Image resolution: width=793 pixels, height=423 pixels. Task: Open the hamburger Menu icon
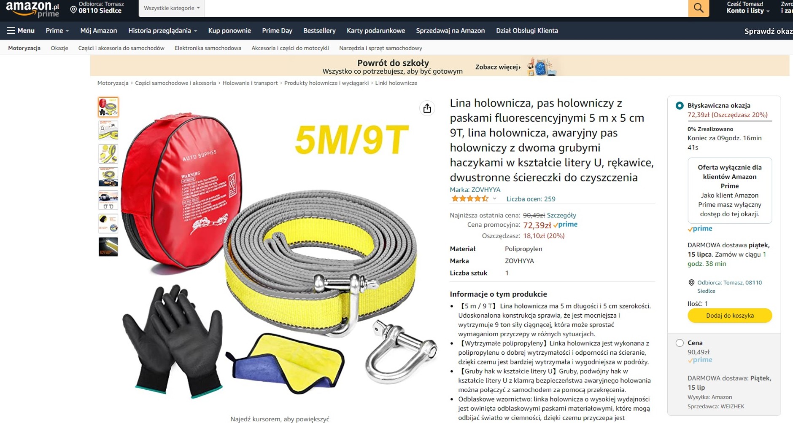(x=11, y=30)
